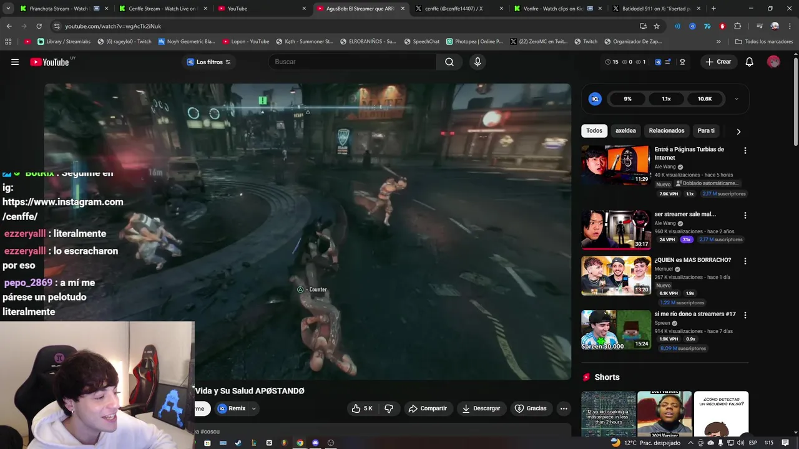Viewport: 799px width, 449px height.
Task: Click the vidIQ logo in score panel
Action: click(595, 99)
